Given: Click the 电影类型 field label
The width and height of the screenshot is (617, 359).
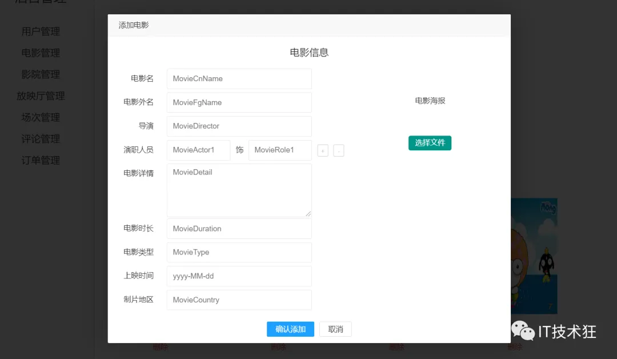Looking at the screenshot, I should [138, 252].
